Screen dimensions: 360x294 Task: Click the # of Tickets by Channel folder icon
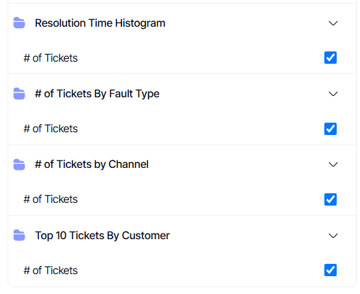pos(19,164)
